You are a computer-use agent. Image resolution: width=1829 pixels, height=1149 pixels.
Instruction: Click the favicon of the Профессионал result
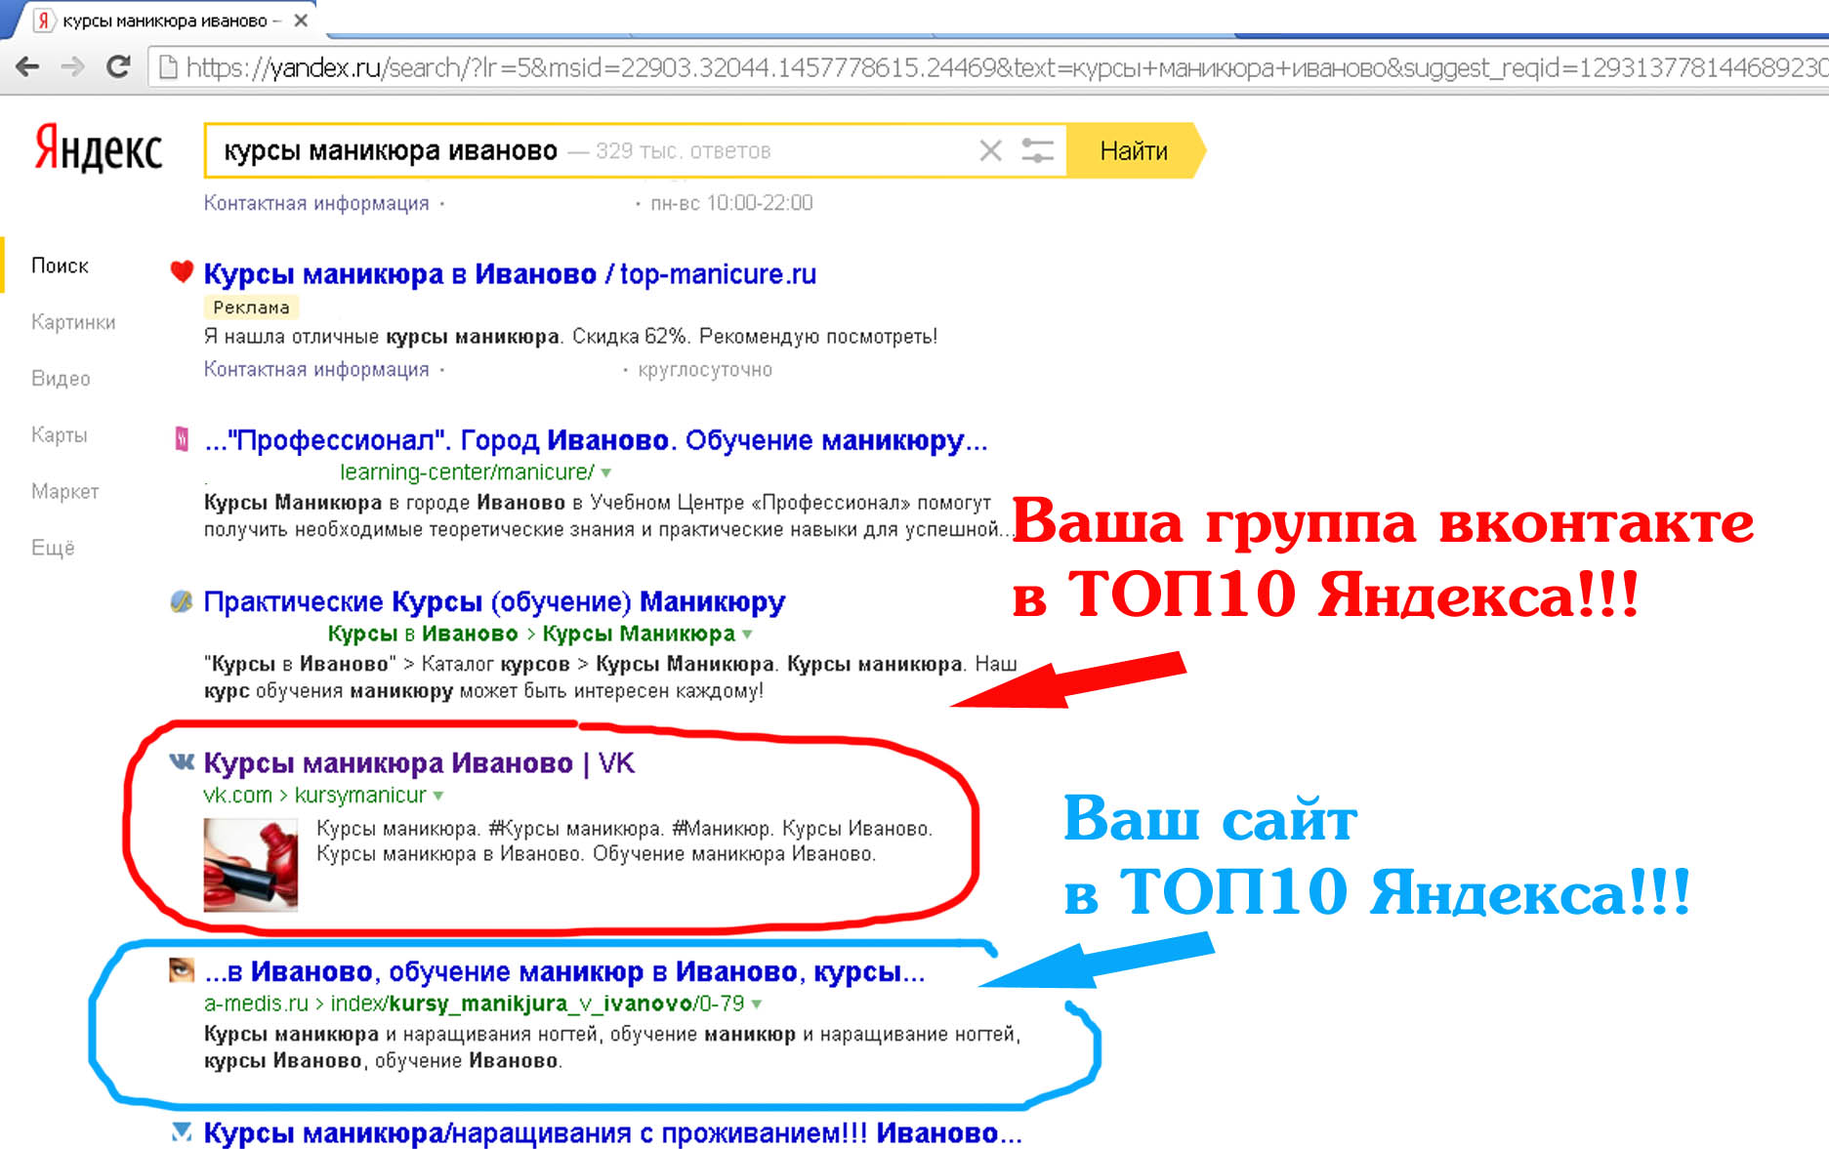pyautogui.click(x=182, y=439)
